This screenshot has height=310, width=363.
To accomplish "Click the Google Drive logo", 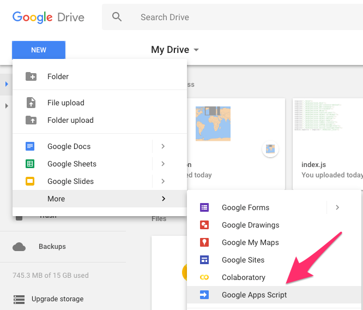I will tap(49, 17).
